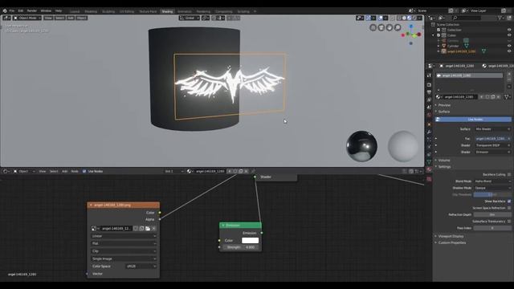
Task: Open the viewport shading options dropdown
Action: coord(419,18)
